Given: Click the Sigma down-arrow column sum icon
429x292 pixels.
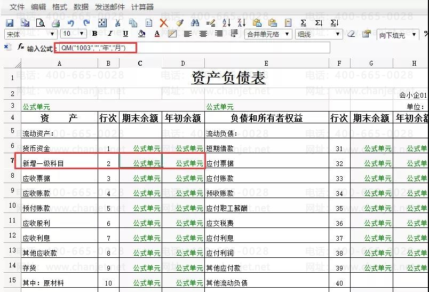Looking at the screenshot, I should pyautogui.click(x=319, y=23).
